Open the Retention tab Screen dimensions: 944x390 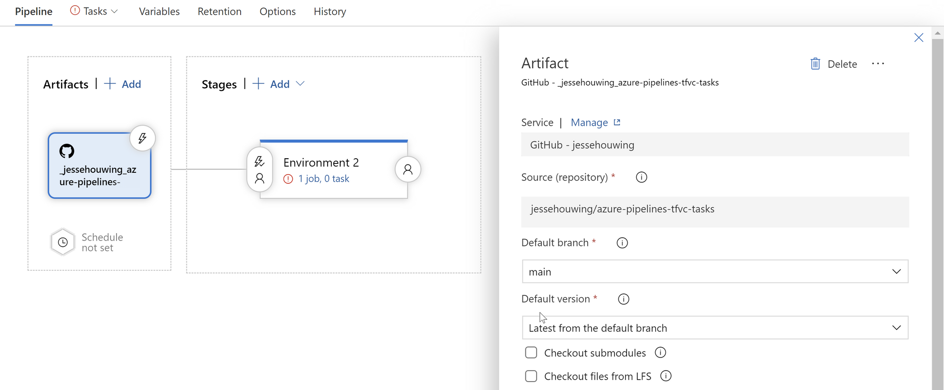tap(219, 11)
